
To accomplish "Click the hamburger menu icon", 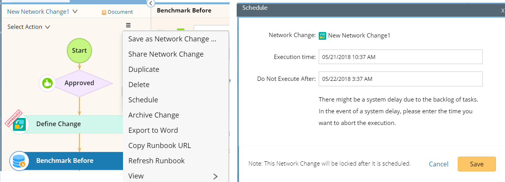I will (x=128, y=26).
